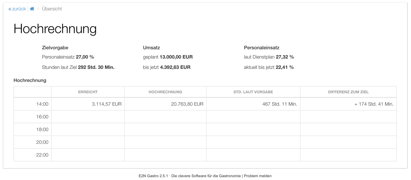The height and width of the screenshot is (180, 411).
Task: Select the 22:00 row label
Action: 42,155
